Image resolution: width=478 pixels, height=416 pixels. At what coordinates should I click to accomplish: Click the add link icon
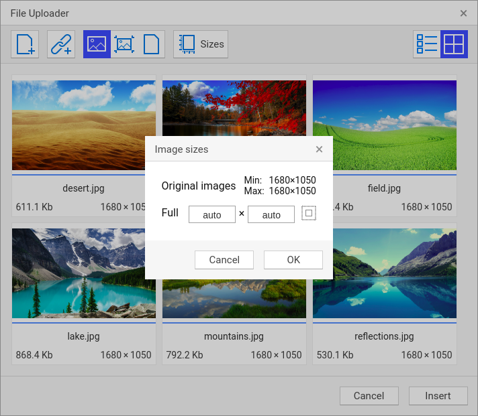tap(61, 44)
